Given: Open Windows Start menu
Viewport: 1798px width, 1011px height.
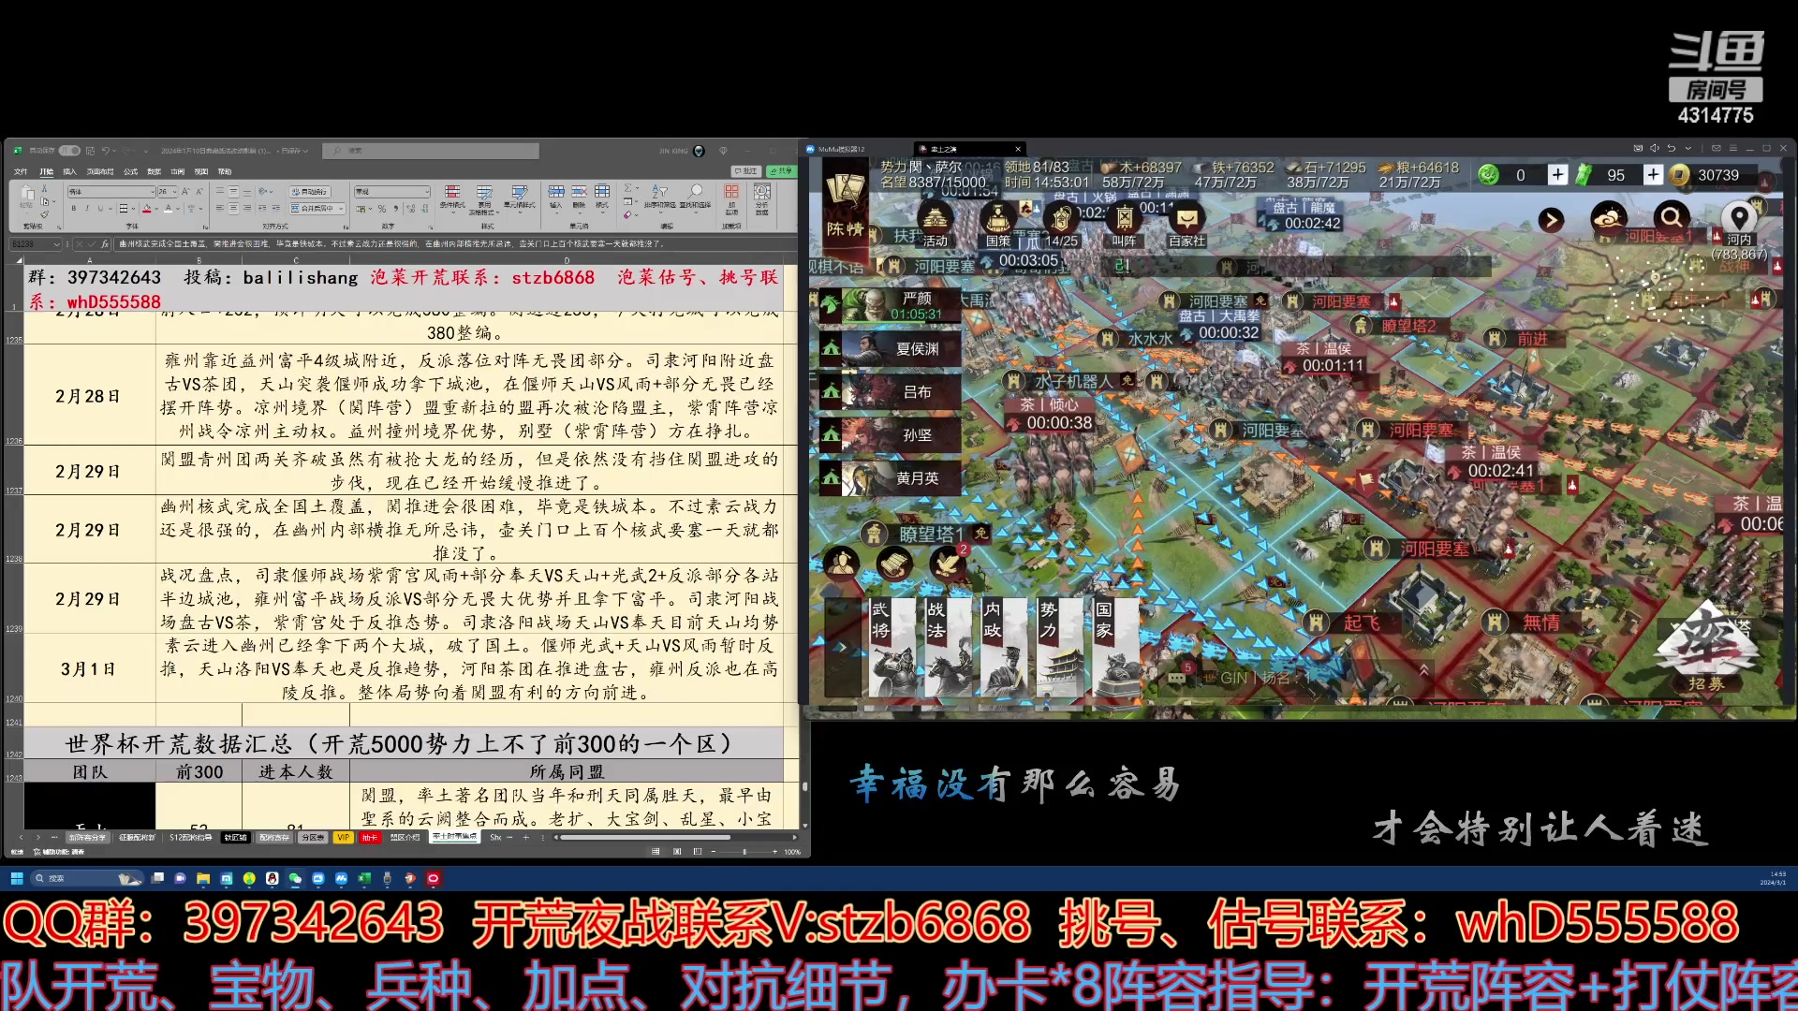Looking at the screenshot, I should click(16, 878).
